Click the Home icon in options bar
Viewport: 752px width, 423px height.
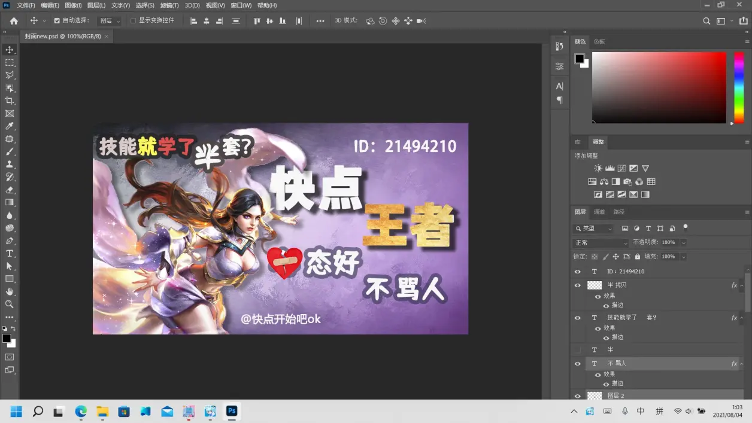coord(14,21)
